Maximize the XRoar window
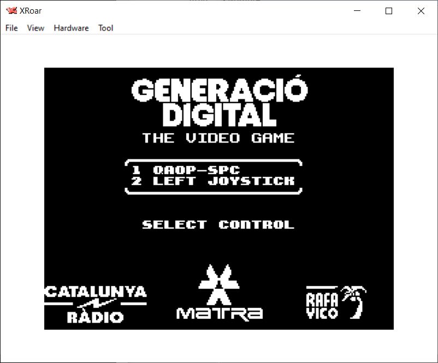 389,11
